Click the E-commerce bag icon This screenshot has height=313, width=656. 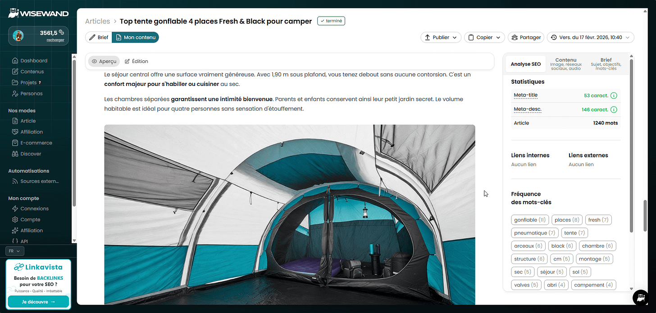tap(16, 143)
